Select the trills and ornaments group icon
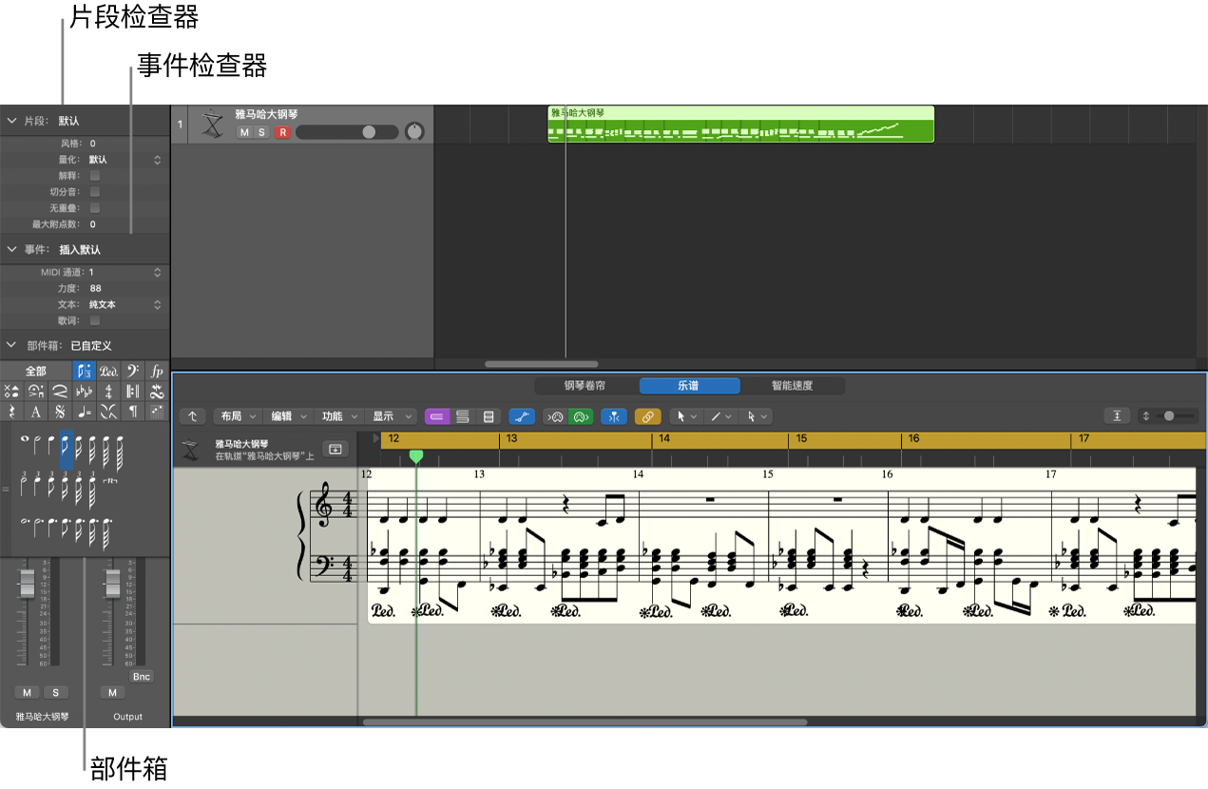Image resolution: width=1208 pixels, height=789 pixels. pyautogui.click(x=157, y=391)
